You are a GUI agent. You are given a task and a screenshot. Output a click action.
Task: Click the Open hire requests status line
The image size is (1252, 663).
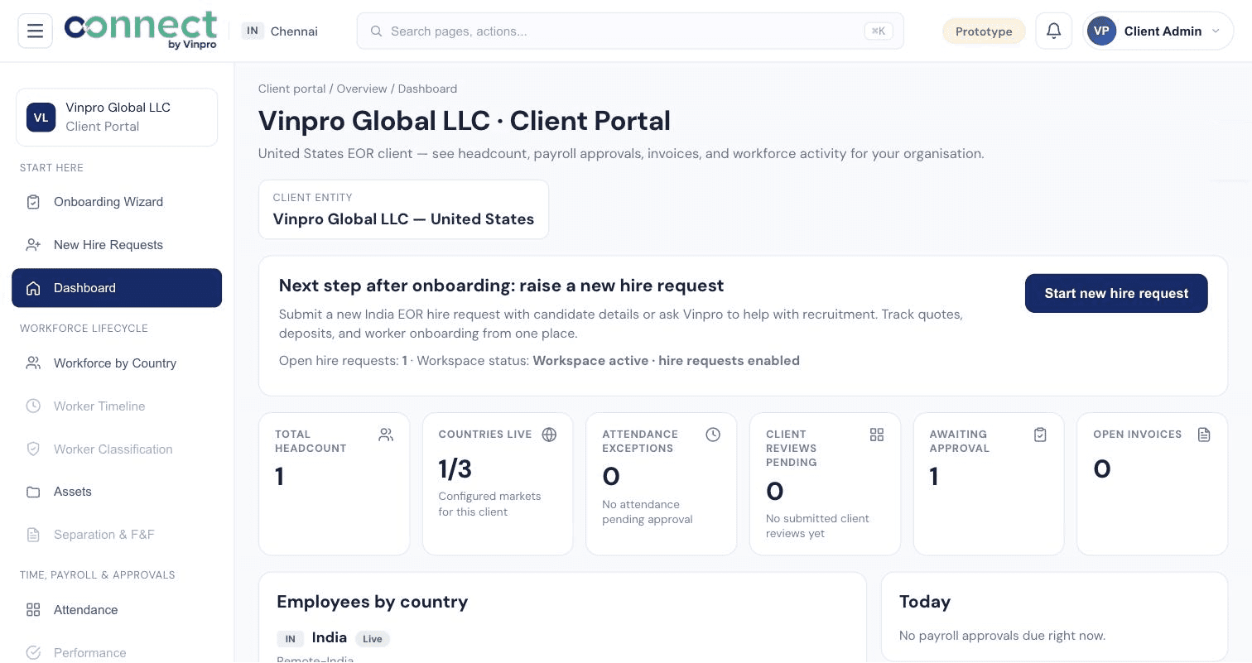point(539,361)
